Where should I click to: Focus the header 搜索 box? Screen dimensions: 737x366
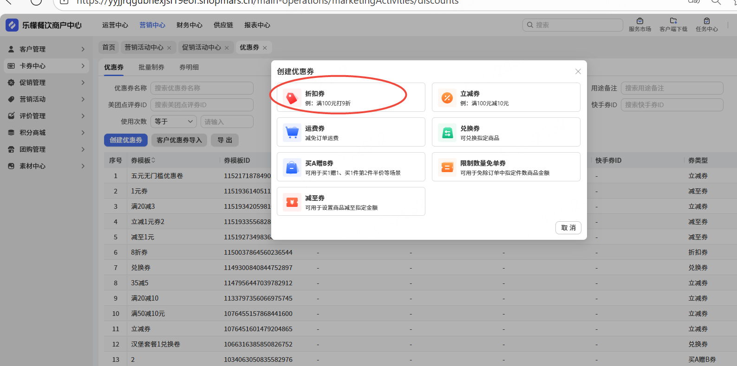[573, 25]
